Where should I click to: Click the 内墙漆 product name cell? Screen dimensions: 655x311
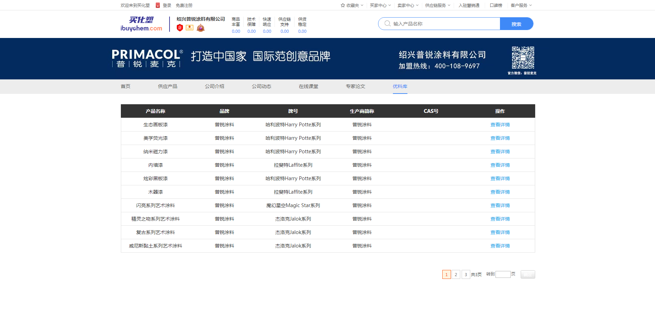tap(155, 165)
